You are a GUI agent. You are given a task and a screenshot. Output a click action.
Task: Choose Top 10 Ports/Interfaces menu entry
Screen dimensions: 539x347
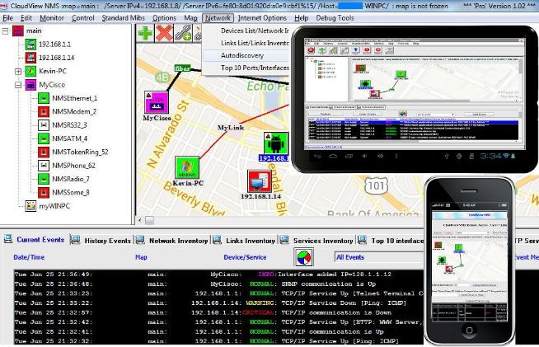click(246, 68)
